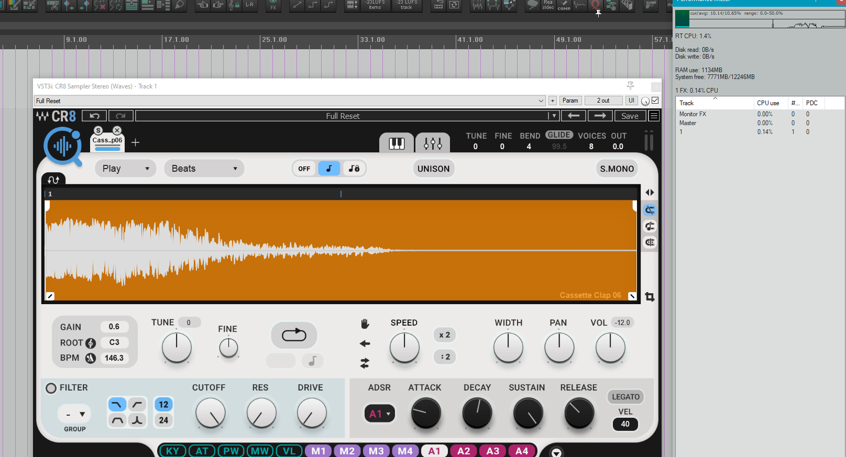Image resolution: width=846 pixels, height=457 pixels.
Task: Open the CR8 sample browser logo
Action: coord(63,147)
